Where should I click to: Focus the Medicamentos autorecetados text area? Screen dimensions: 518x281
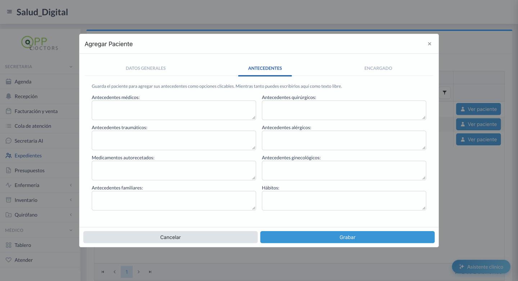pyautogui.click(x=174, y=170)
